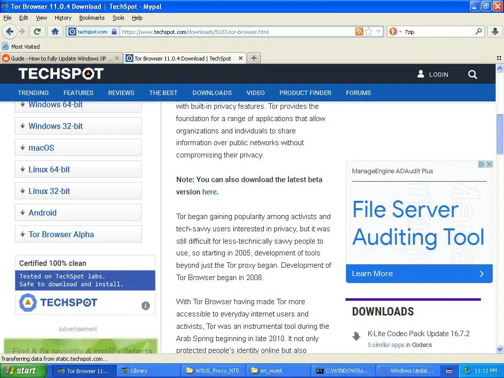The height and width of the screenshot is (378, 504).
Task: Reload the page with the refresh icon
Action: pyautogui.click(x=37, y=31)
